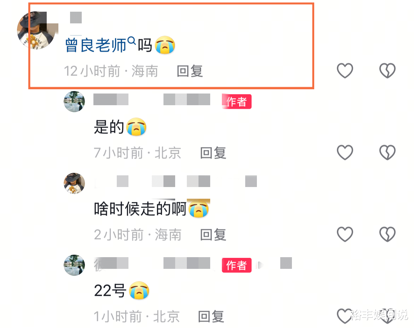
Task: Tap the 作者 badge above 22号
Action: click(237, 265)
